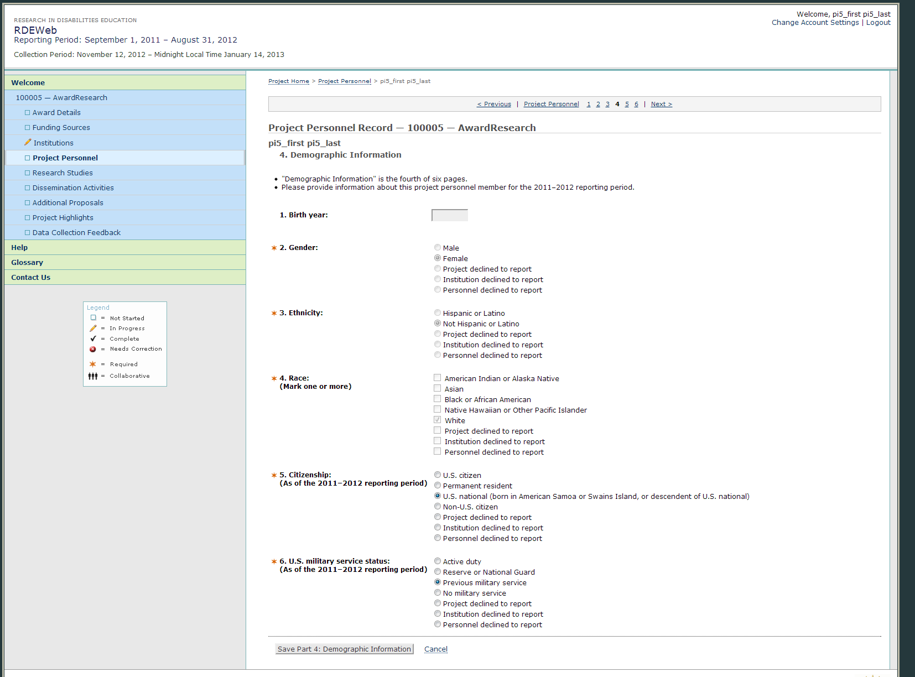The image size is (915, 677).
Task: Click the Logout link
Action: (878, 23)
